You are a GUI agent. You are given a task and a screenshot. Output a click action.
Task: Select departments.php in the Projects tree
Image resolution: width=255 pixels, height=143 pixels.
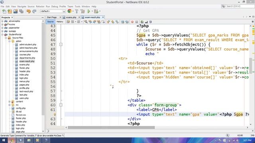point(27,58)
